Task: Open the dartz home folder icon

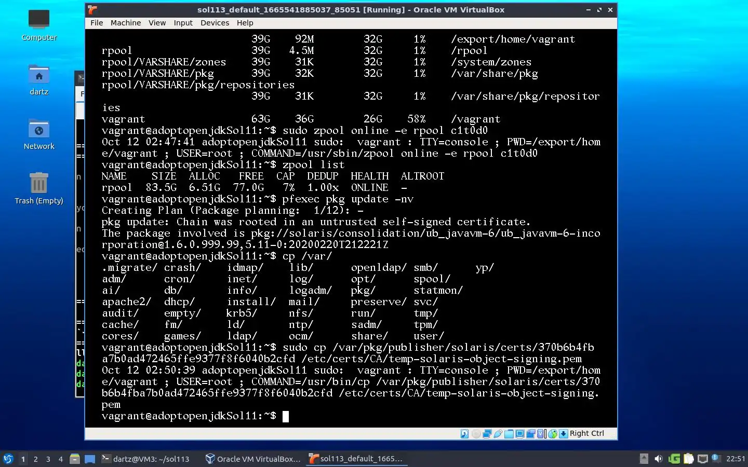Action: point(39,79)
